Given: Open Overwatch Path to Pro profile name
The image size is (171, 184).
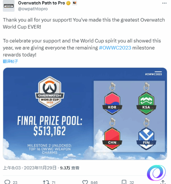Looking at the screenshot, I should (x=41, y=3).
